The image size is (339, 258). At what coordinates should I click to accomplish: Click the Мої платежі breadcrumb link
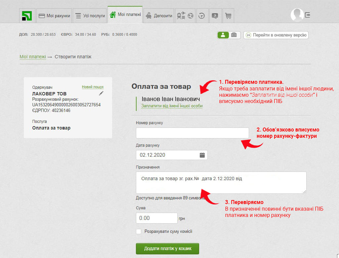(33, 57)
